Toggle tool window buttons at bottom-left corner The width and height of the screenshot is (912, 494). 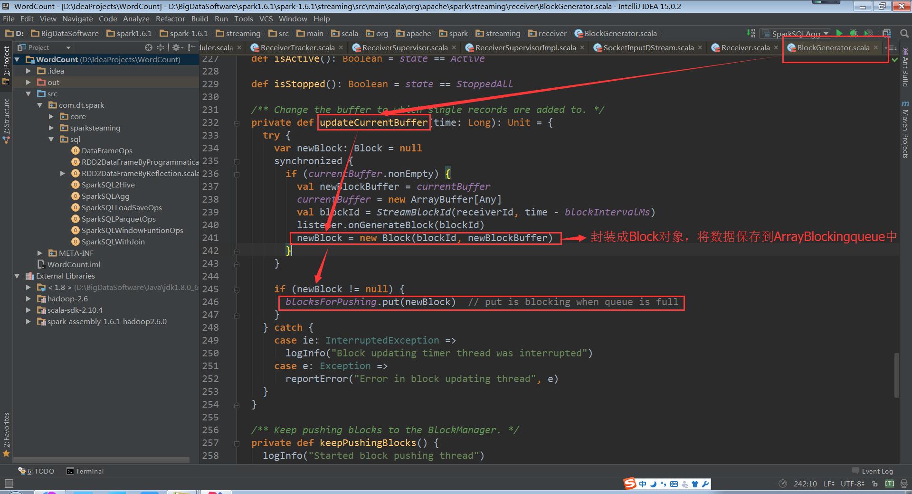click(9, 484)
